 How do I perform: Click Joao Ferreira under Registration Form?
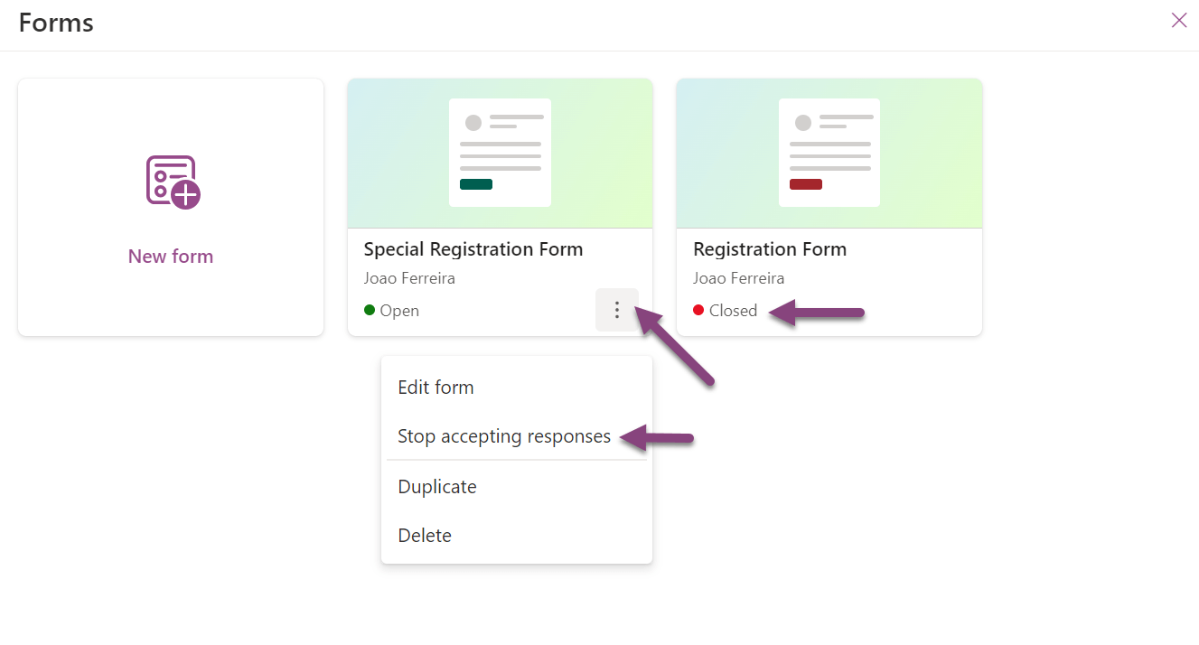[738, 278]
